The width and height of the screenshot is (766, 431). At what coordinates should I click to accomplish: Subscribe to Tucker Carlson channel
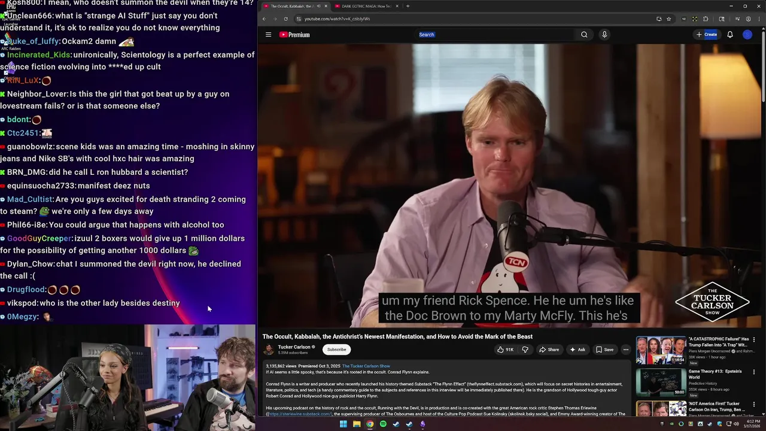coord(336,350)
